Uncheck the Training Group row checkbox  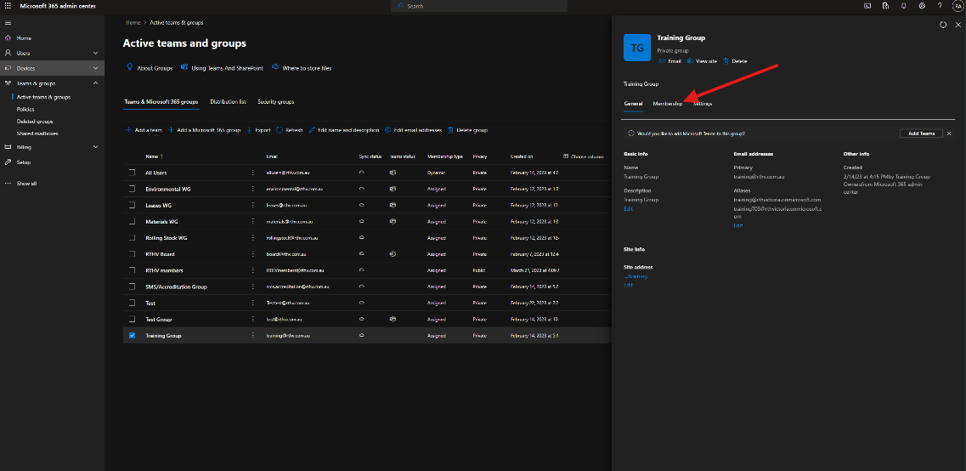click(x=132, y=335)
